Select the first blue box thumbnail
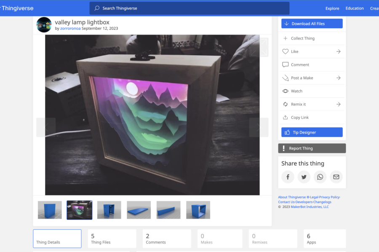This screenshot has width=379, height=252. point(50,210)
